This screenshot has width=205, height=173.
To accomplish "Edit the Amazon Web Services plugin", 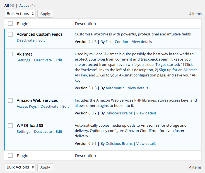I will pos(66,106).
